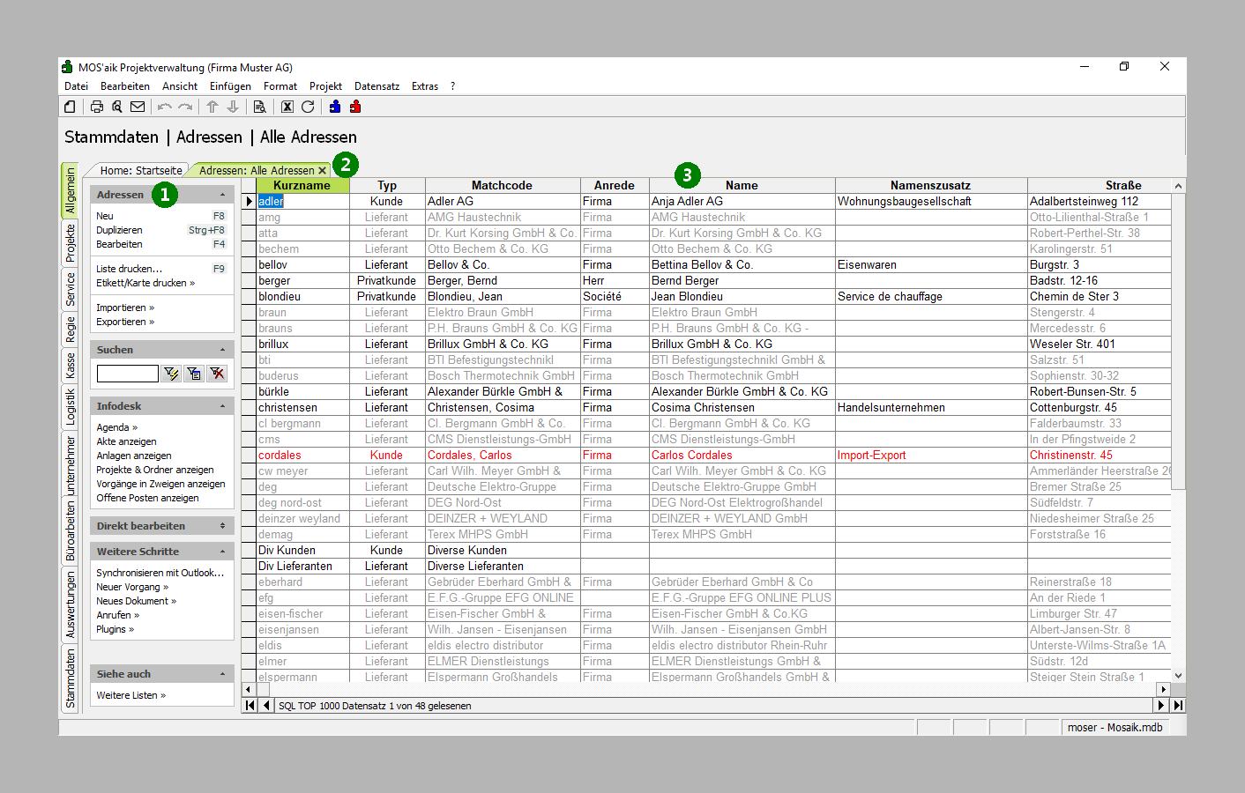The image size is (1245, 793).
Task: Click the Duplizieren link in Adressen
Action: pos(119,230)
